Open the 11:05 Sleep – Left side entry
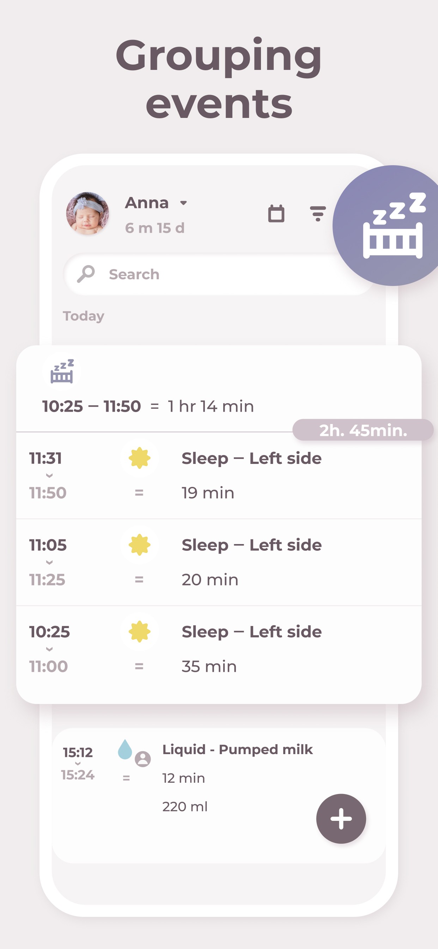The width and height of the screenshot is (438, 949). click(x=251, y=561)
